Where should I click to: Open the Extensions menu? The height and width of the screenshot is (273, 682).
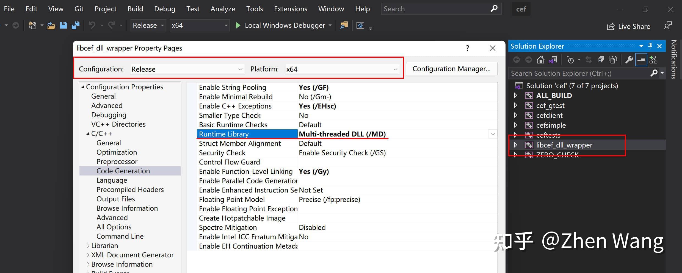tap(290, 9)
